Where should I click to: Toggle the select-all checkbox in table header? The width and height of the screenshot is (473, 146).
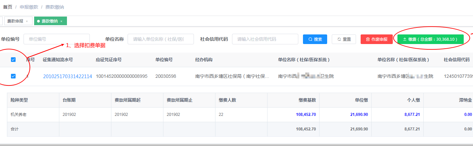click(x=13, y=60)
